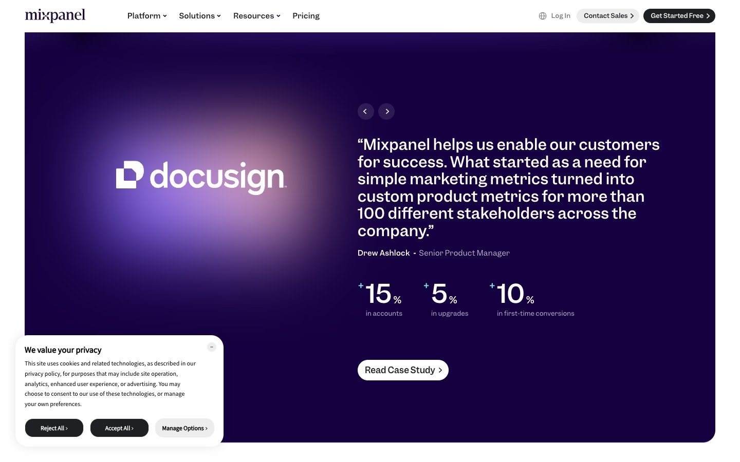Image resolution: width=740 pixels, height=462 pixels.
Task: Click Drew Ashlock's name
Action: tap(383, 253)
